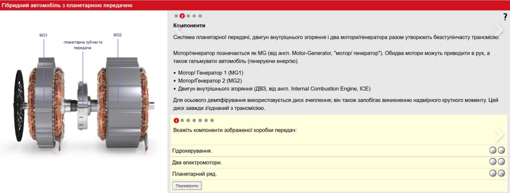Screen dimensions: 510x193
Task: Mark 'Два електромотори.' as correct with checkmark
Action: pyautogui.click(x=493, y=162)
